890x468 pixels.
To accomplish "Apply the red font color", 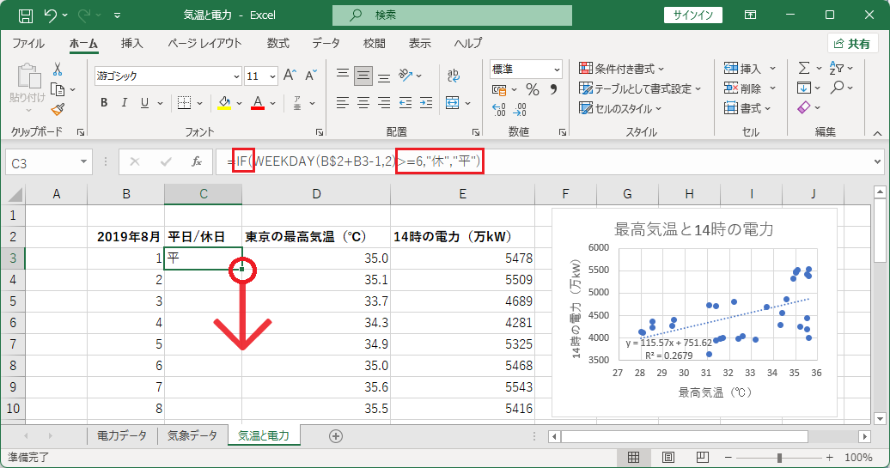I will (x=258, y=103).
